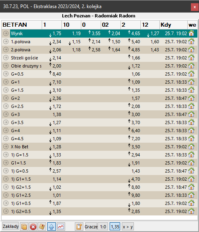Viewport: 199px width, 232px height.
Task: Click the Gracze button
Action: click(x=91, y=226)
